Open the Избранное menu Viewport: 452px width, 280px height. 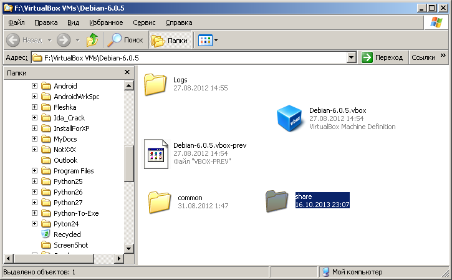coord(106,22)
